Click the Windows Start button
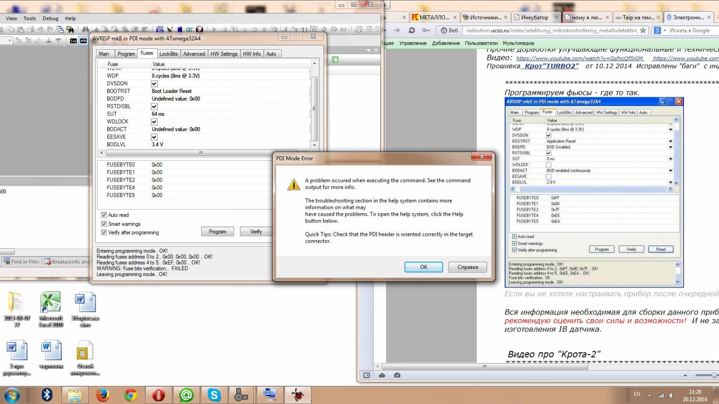Viewport: 719px width, 404px height. click(x=12, y=395)
